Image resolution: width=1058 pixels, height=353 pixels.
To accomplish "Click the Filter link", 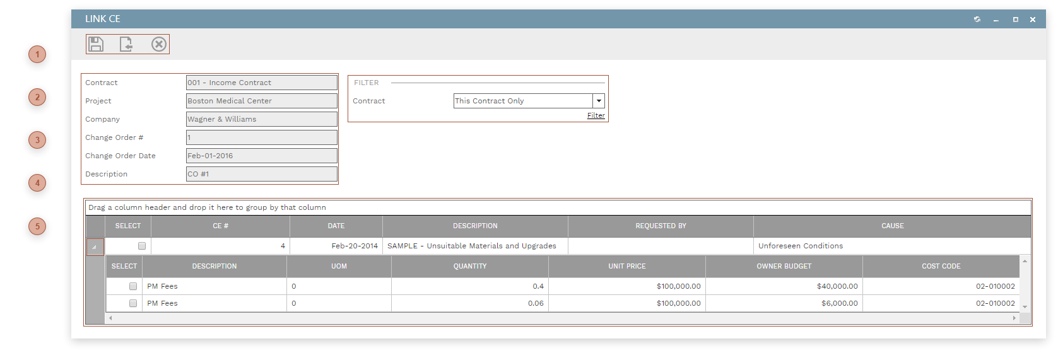I will (x=596, y=115).
